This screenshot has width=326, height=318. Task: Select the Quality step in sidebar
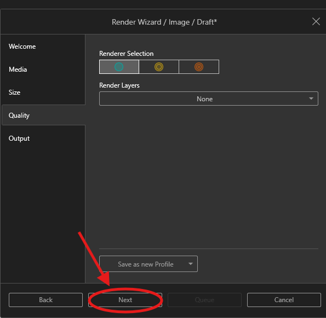click(19, 115)
